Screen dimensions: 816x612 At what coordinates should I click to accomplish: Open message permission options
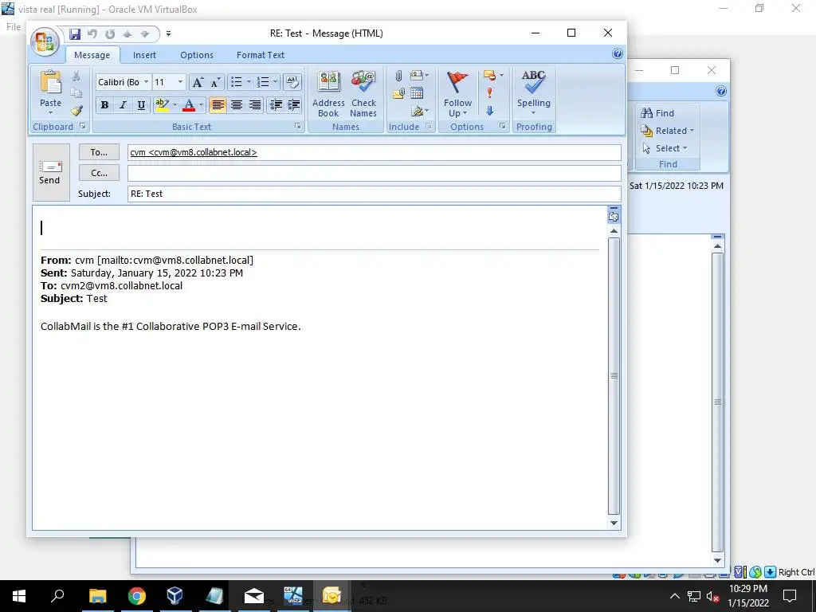coord(493,76)
